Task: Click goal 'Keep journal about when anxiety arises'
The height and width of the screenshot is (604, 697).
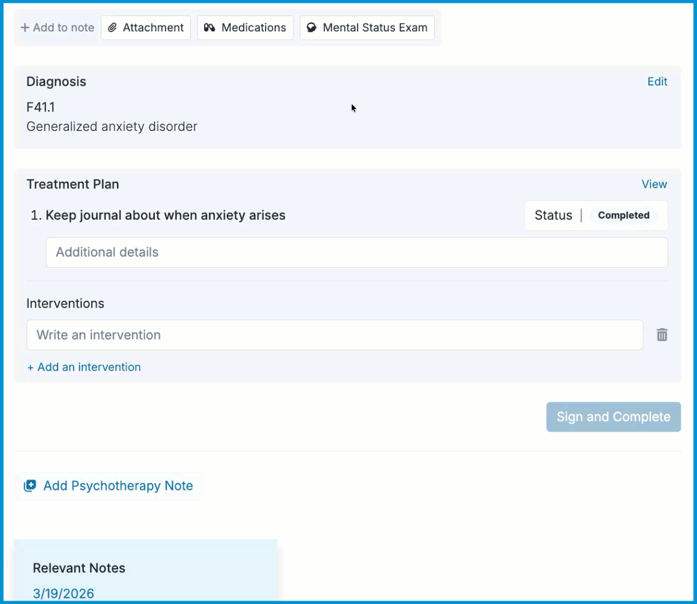Action: point(165,215)
